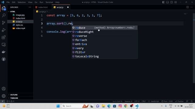Viewport: 195px width, 109px height.
Task: Choose the reduceRight suggestion
Action: coord(105,32)
